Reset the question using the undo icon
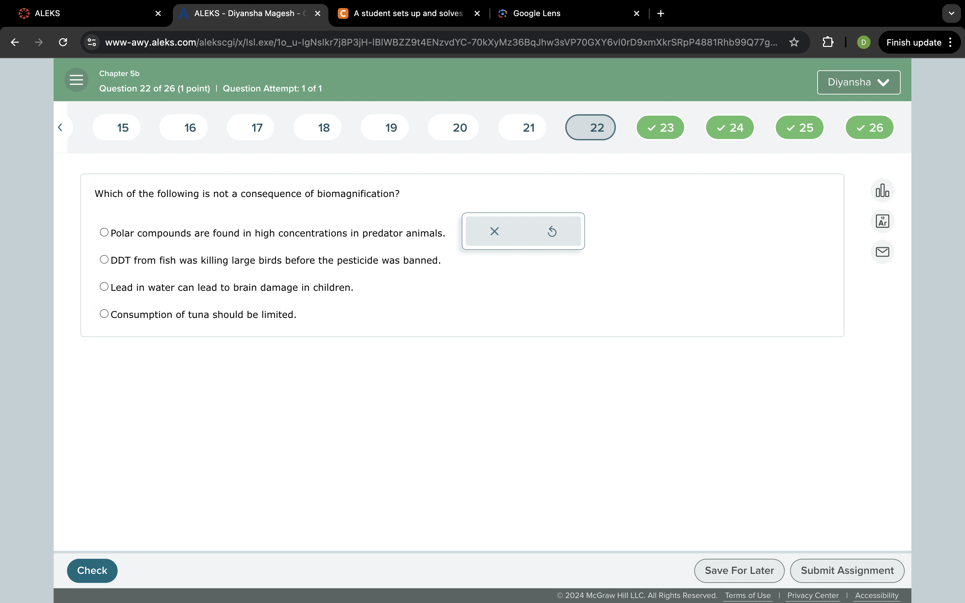The height and width of the screenshot is (603, 965). point(552,231)
